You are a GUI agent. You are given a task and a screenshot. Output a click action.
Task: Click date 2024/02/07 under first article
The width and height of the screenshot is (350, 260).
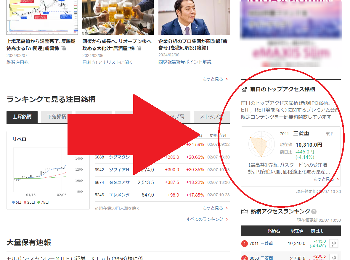(x=17, y=55)
